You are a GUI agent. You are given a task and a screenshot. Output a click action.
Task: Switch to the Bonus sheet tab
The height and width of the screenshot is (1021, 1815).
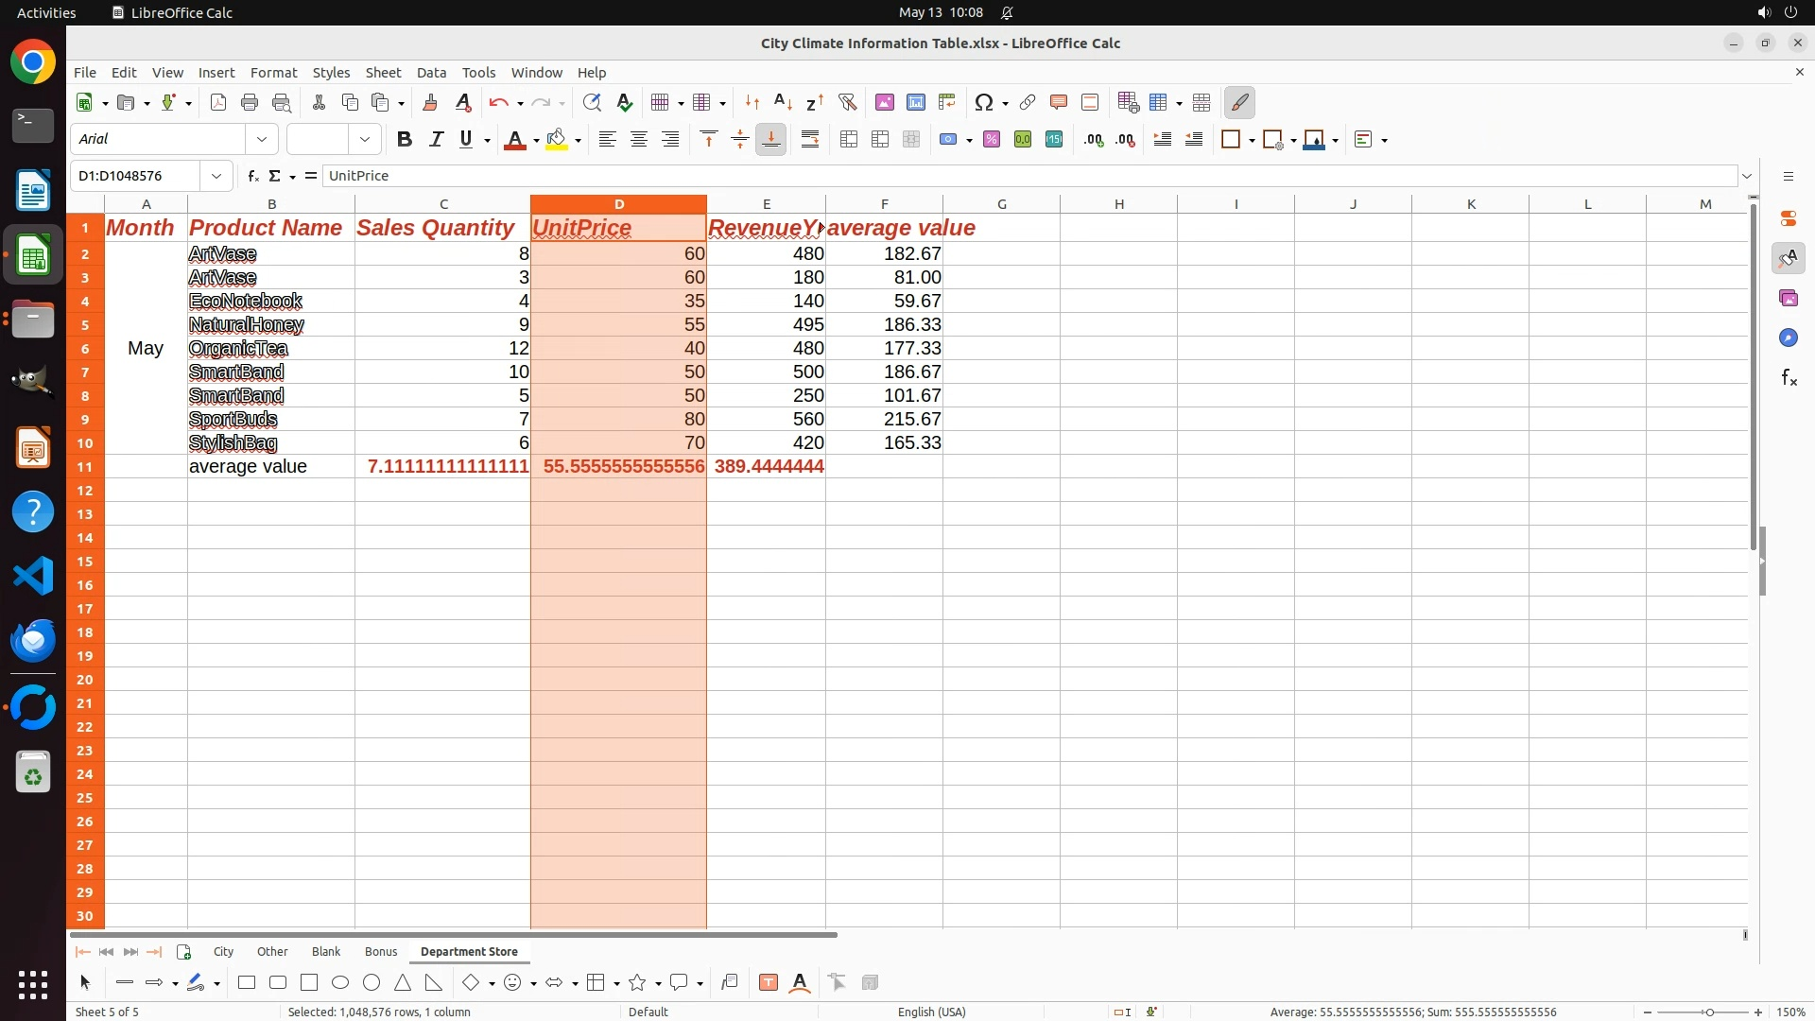pos(381,952)
